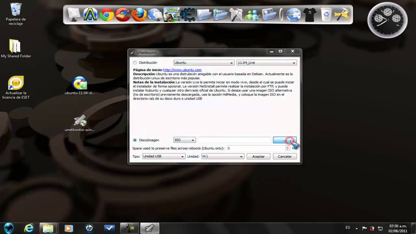Select My Shared Folder desktop icon

click(x=16, y=49)
